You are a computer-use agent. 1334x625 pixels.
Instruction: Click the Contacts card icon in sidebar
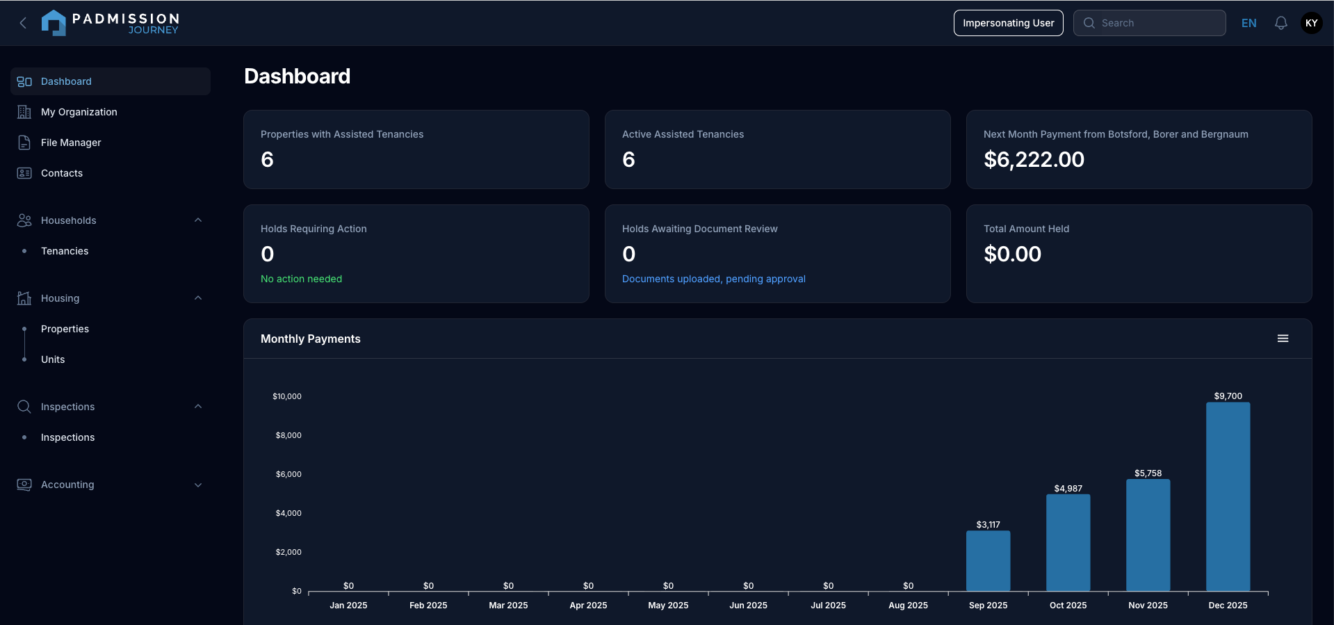click(24, 173)
